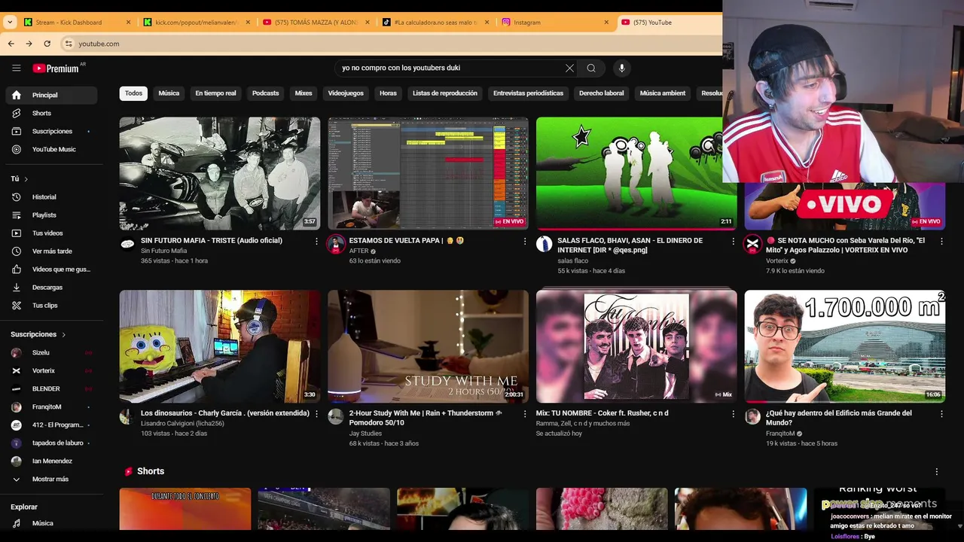Image resolution: width=964 pixels, height=542 pixels.
Task: Open the YouTube hamburger guide menu
Action: pyautogui.click(x=17, y=68)
